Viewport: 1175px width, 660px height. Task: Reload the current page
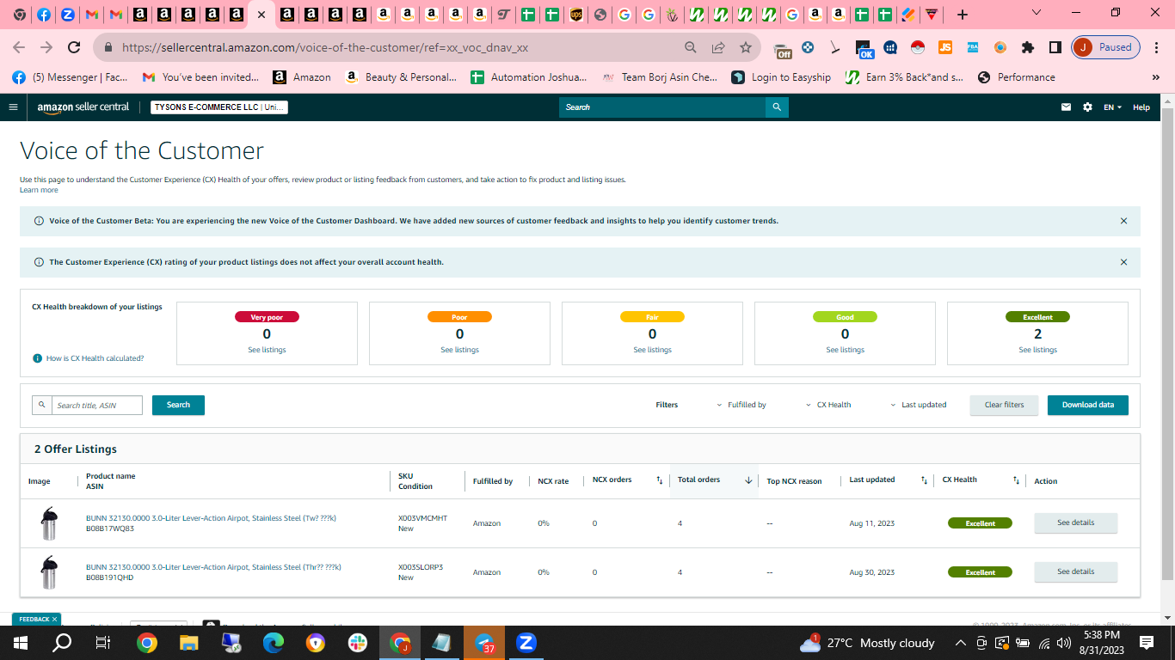[x=74, y=47]
